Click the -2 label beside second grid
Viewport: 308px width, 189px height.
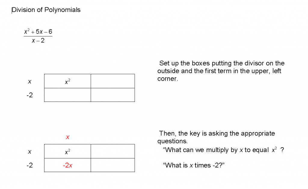(x=30, y=165)
